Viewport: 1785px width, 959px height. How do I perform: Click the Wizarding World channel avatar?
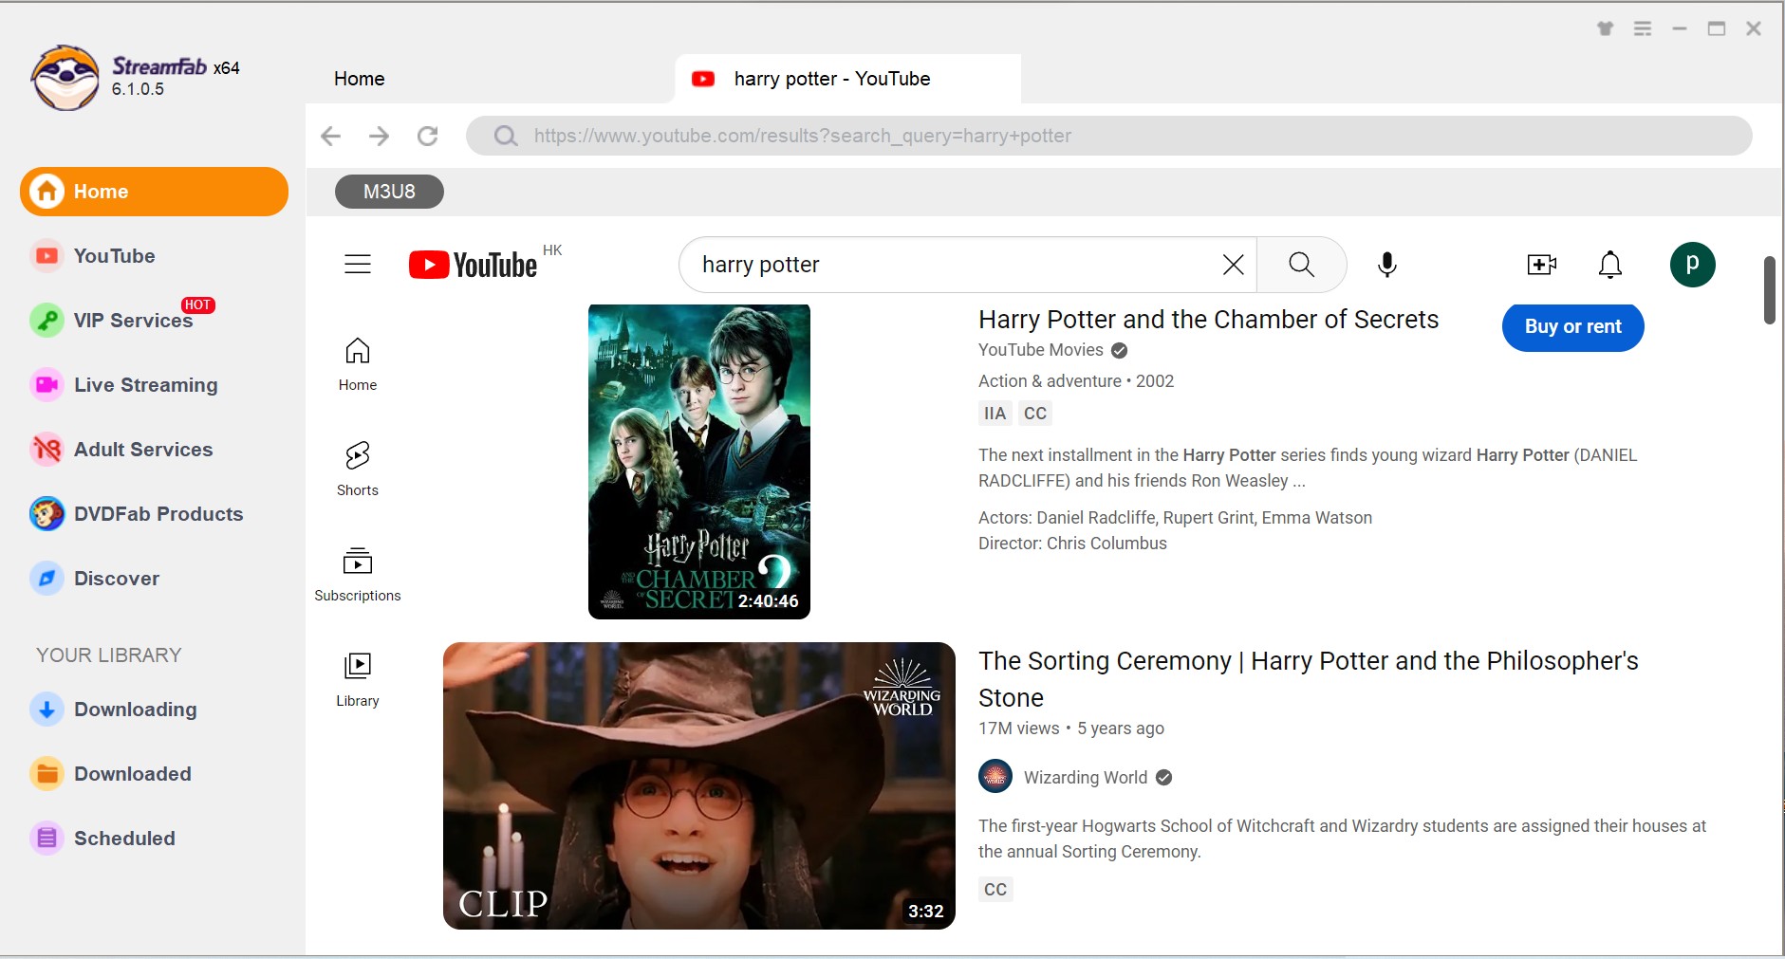995,777
